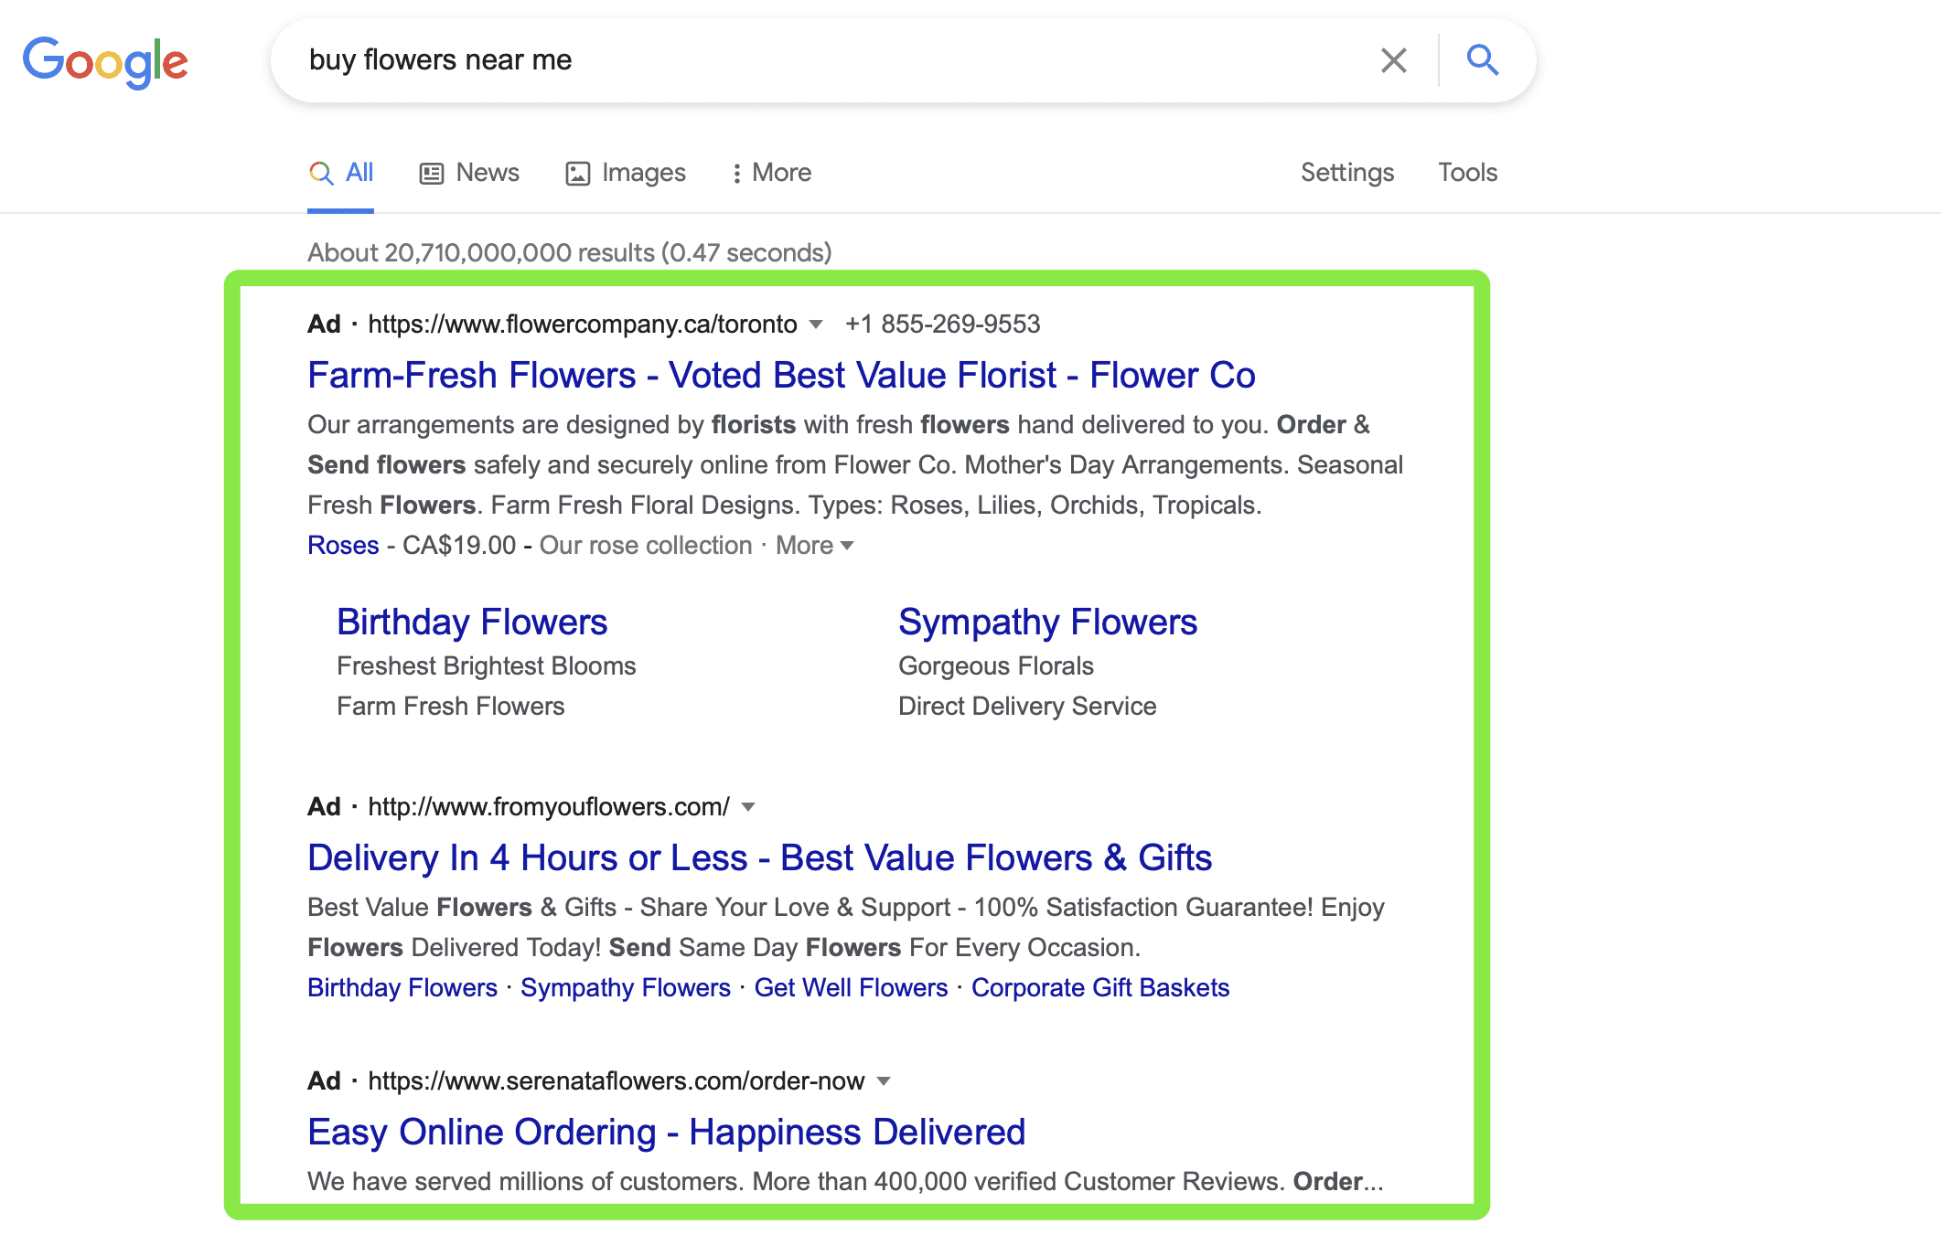
Task: Click the phone number +1 855-269-9553
Action: coord(942,325)
